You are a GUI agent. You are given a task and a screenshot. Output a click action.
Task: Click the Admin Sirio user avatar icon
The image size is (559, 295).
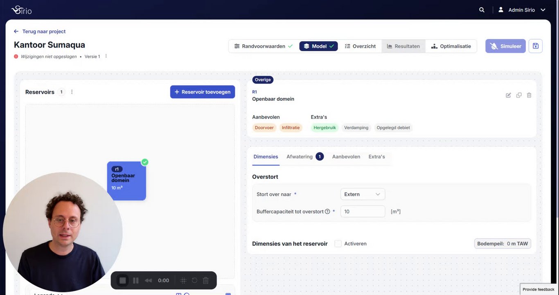(x=500, y=10)
